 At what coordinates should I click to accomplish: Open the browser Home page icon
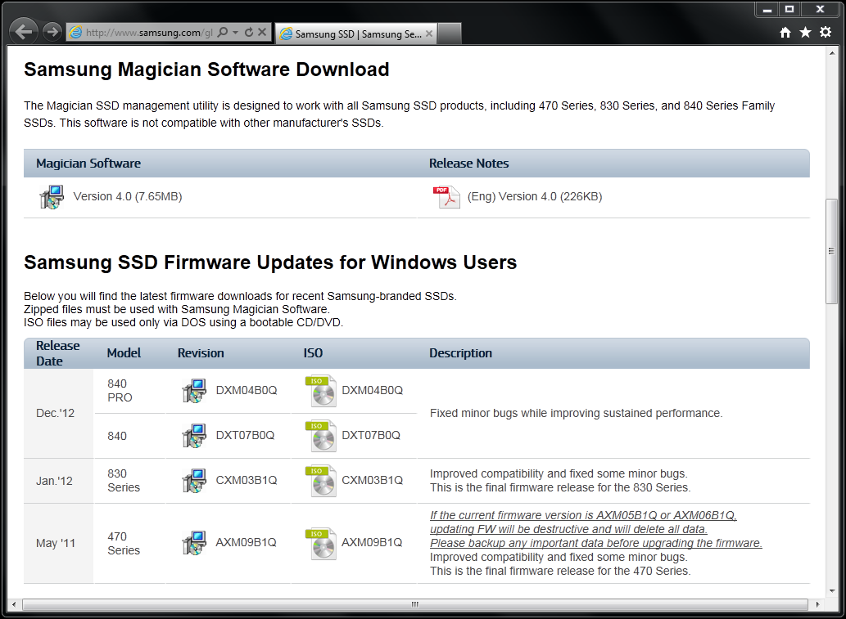(785, 33)
